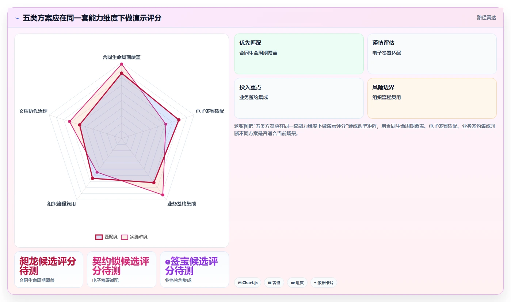
Task: Click the 表格 tag icon
Action: click(270, 283)
